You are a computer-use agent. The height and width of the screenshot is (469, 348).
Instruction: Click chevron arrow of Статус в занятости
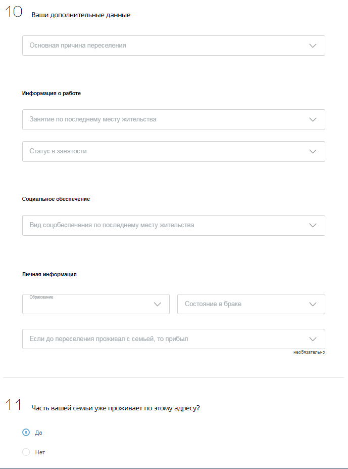(313, 151)
